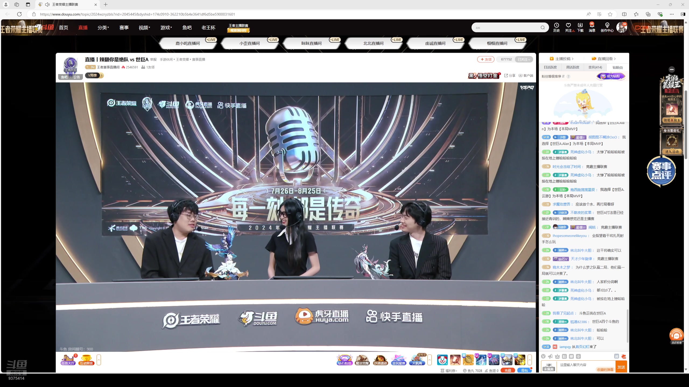Viewport: 689px width, 387px height.
Task: Click the 梗 icon next to chat input
Action: click(572, 356)
